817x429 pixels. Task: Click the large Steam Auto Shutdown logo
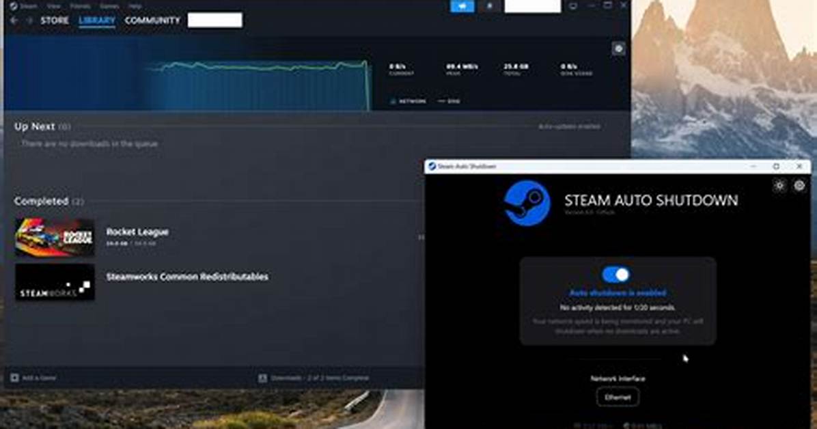(x=527, y=204)
